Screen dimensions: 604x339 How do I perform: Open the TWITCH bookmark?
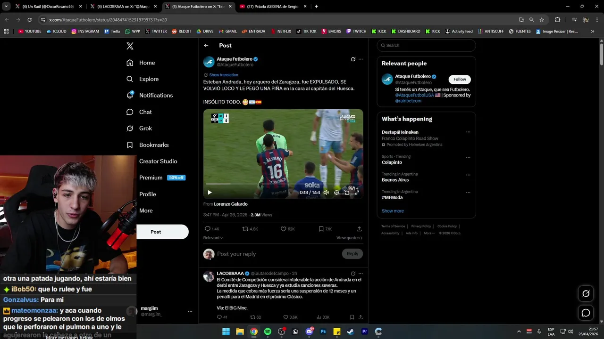click(x=356, y=32)
